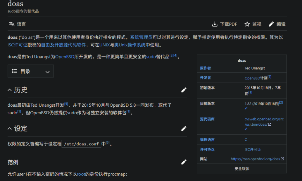Collapse the 设定 section

point(10,129)
